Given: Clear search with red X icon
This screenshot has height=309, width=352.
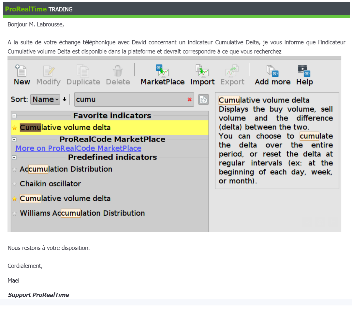Looking at the screenshot, I should pyautogui.click(x=189, y=100).
